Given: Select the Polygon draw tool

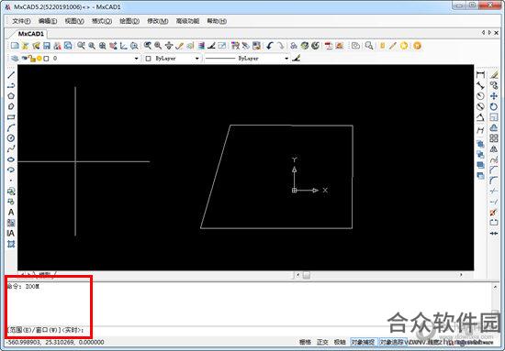Looking at the screenshot, I should click(x=11, y=96).
